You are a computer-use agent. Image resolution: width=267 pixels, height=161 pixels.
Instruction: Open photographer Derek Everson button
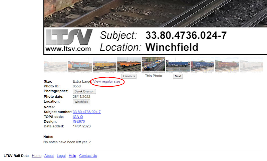click(x=84, y=91)
